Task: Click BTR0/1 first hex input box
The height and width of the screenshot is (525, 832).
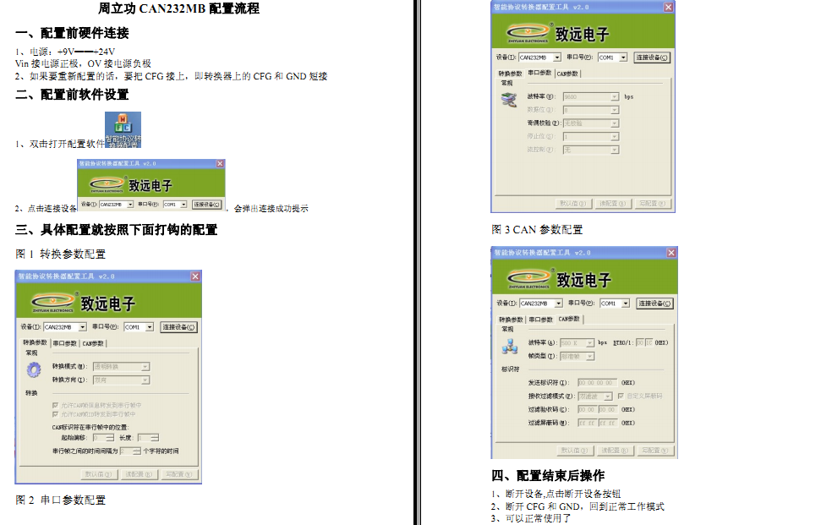Action: click(x=640, y=343)
